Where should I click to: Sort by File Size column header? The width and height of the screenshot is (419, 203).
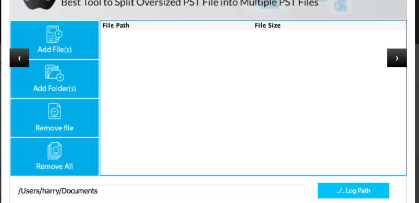(x=329, y=26)
